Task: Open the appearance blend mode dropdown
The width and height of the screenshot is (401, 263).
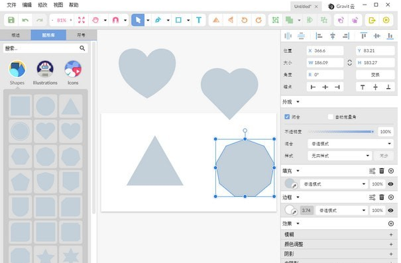Action: point(351,144)
